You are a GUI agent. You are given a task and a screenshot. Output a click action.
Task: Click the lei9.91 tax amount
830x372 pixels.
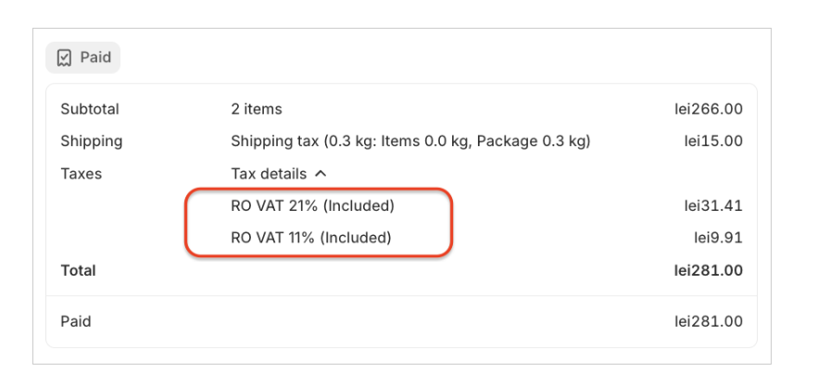718,238
